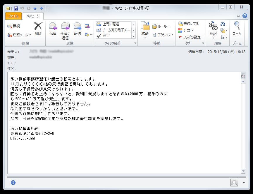The height and width of the screenshot is (194, 253).
Task: Open the 翻訳 translate tool
Action: [213, 29]
